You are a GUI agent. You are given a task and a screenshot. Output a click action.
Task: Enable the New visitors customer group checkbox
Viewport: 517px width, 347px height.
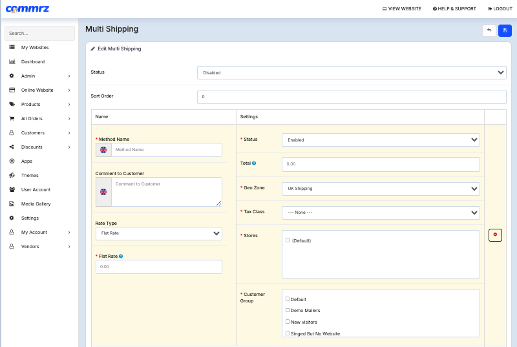click(288, 321)
